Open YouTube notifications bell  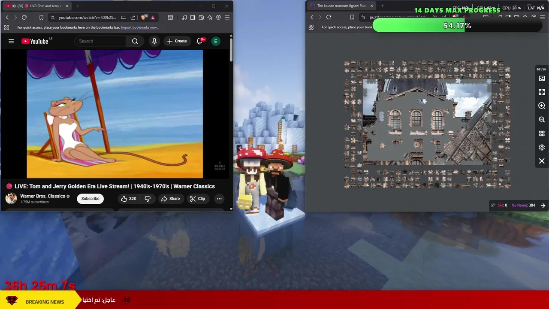click(x=199, y=41)
